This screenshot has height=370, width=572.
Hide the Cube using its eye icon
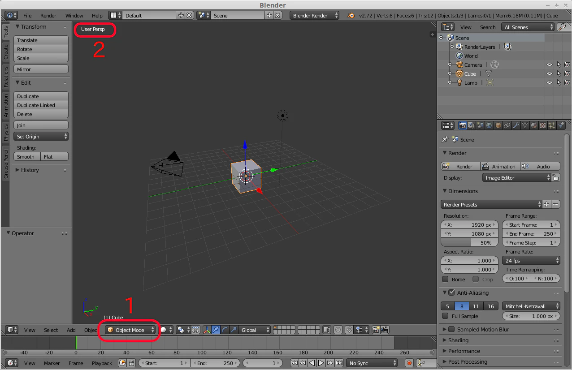tap(549, 74)
